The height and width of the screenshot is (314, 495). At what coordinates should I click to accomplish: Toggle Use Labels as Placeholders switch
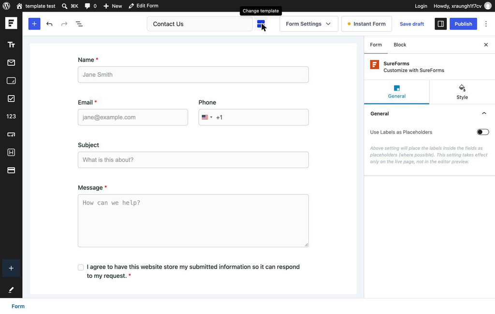[x=483, y=132]
